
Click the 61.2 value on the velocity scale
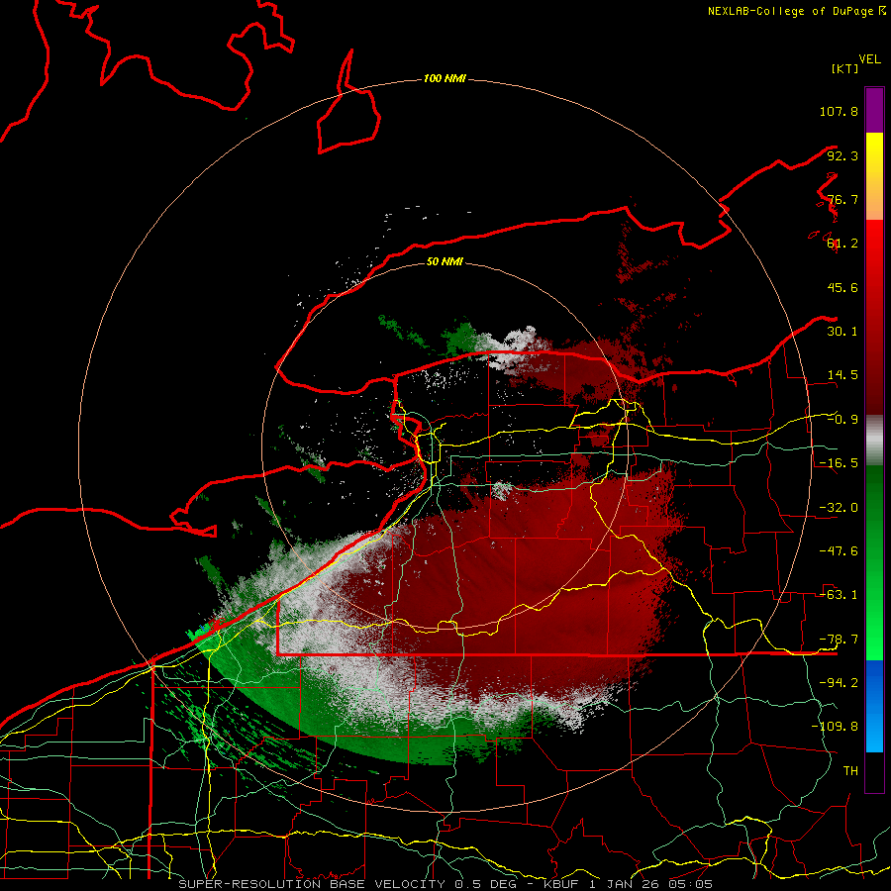tap(842, 244)
